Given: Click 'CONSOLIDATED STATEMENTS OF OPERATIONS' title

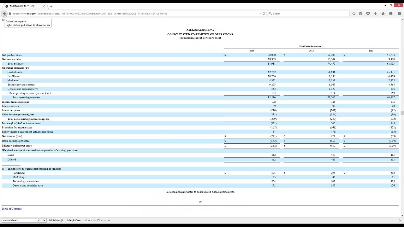Looking at the screenshot, I should click(200, 34).
